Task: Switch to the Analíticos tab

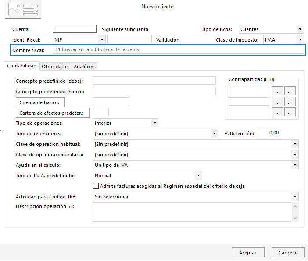Action: pos(85,67)
